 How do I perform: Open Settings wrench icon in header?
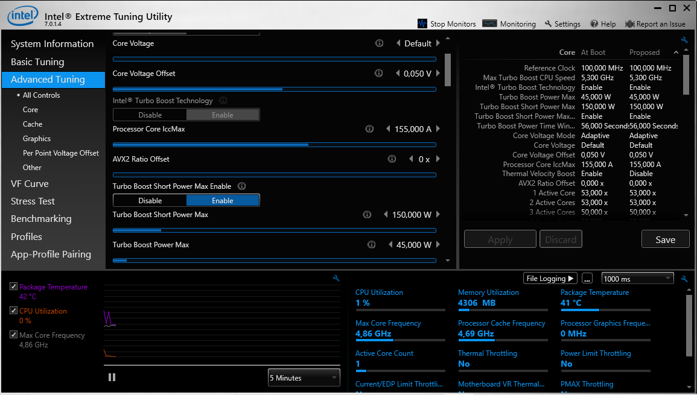click(548, 24)
